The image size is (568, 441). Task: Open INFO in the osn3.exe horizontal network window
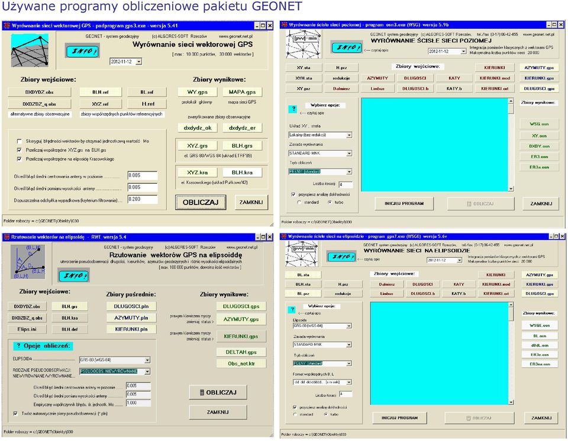pos(347,47)
